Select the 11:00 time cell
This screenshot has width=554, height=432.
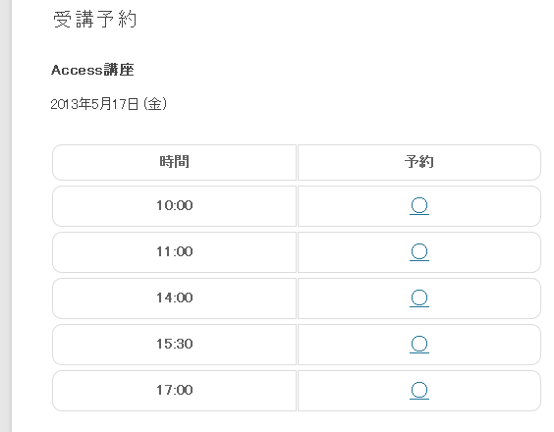click(174, 252)
